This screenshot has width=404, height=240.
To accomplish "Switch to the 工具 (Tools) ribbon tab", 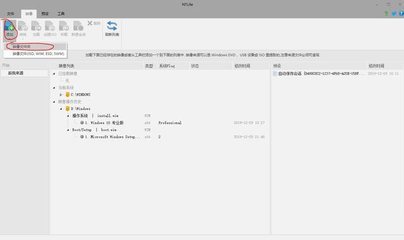I will (61, 14).
